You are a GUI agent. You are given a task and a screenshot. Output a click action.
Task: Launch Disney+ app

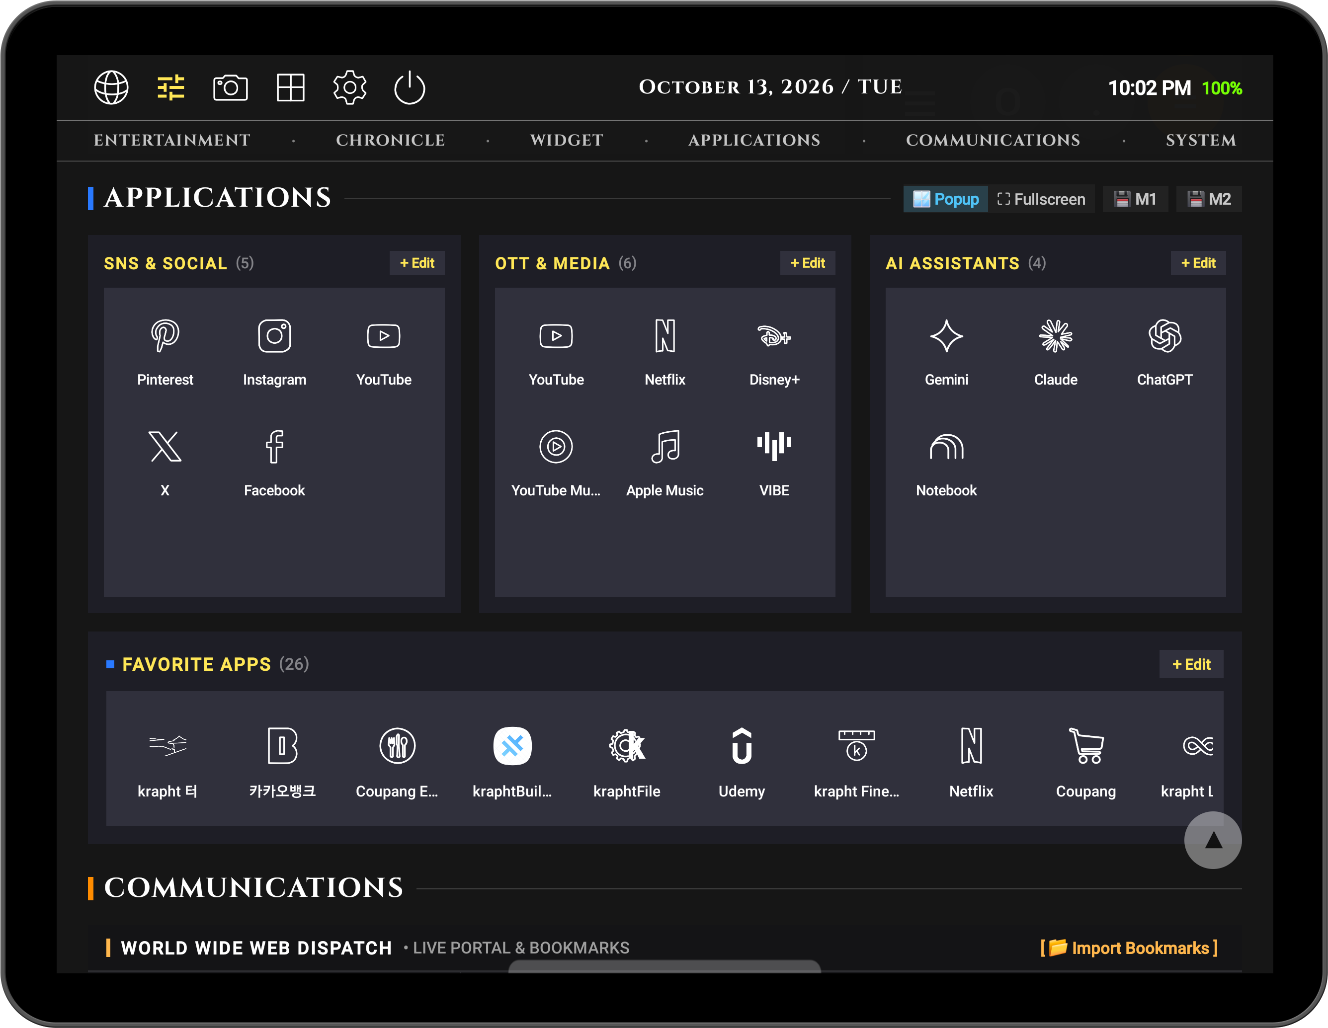click(x=774, y=353)
